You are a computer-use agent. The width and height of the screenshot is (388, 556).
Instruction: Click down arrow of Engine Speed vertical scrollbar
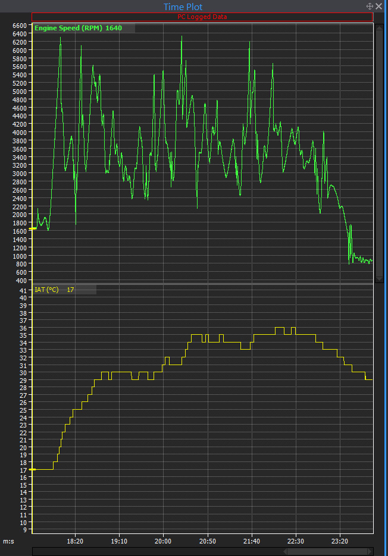tap(379, 278)
